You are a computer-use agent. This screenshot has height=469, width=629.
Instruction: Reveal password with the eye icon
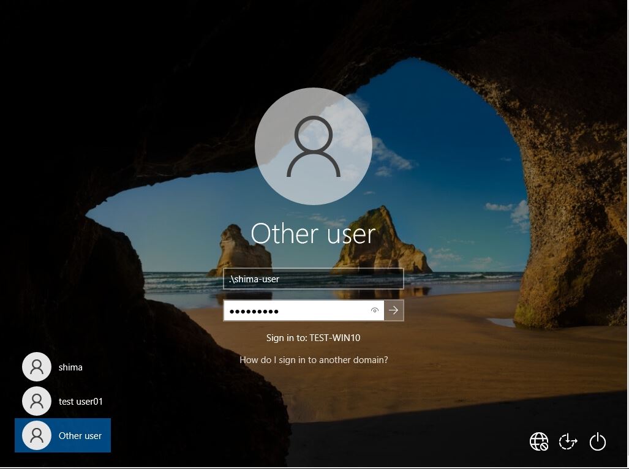375,310
